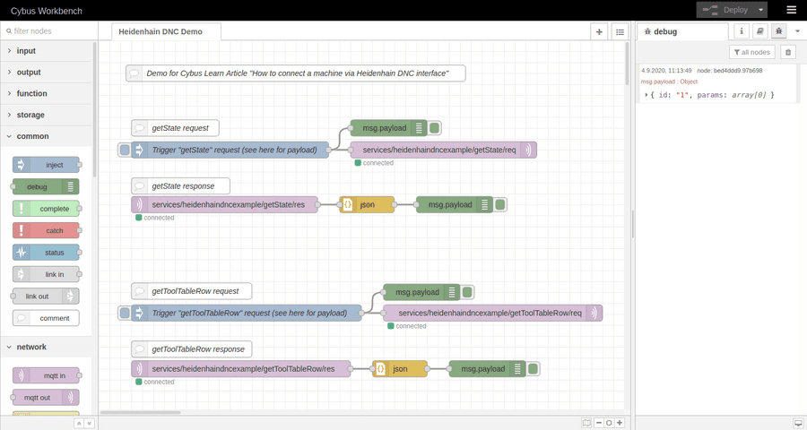Clear debug messages with trash icon

788,52
